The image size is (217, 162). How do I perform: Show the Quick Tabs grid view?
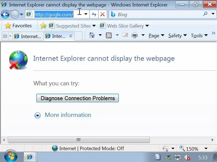tap(5, 36)
